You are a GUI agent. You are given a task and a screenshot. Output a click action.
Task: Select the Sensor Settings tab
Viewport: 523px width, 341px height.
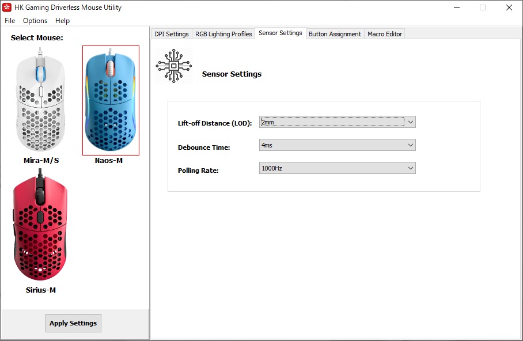click(281, 33)
